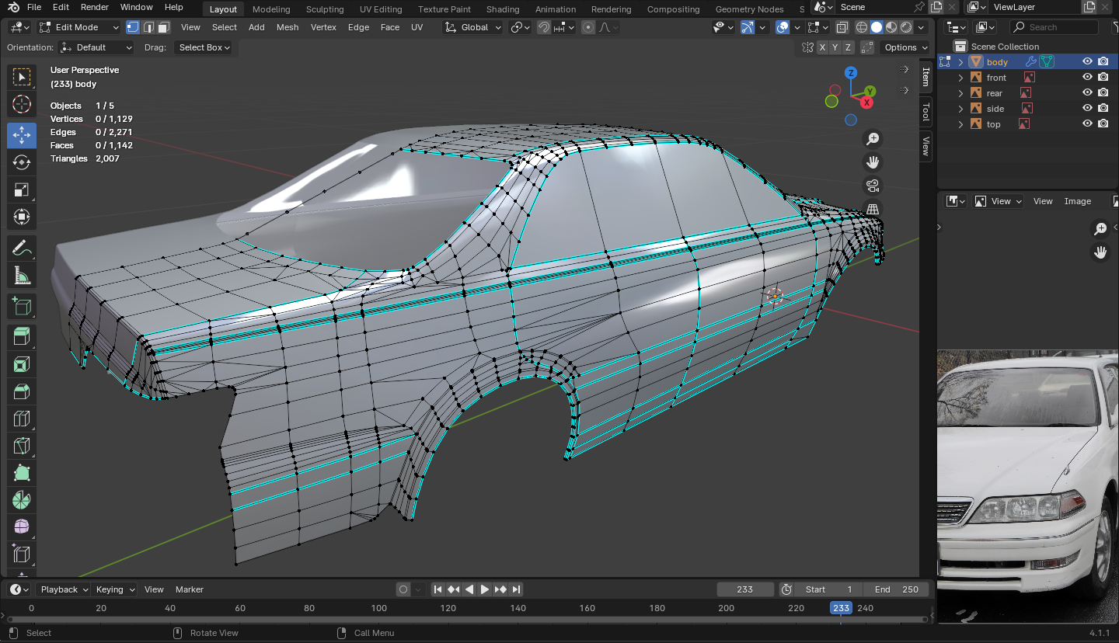Click frame 233 playhead on timeline
The width and height of the screenshot is (1119, 643).
click(x=841, y=608)
